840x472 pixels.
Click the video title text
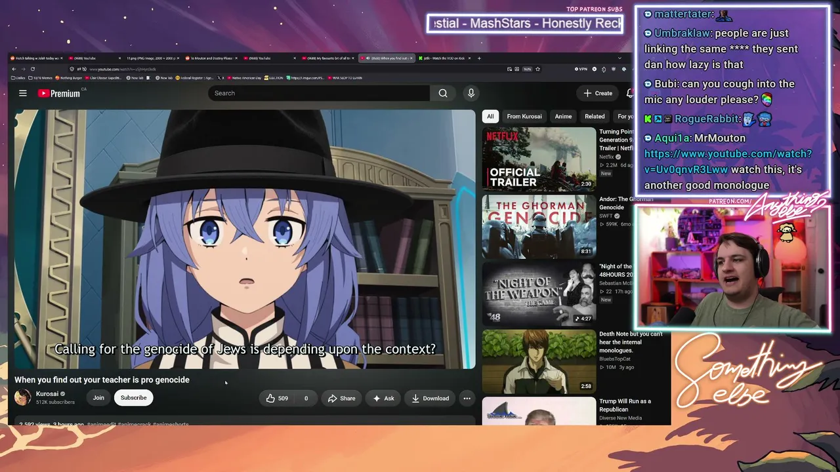[x=102, y=380]
